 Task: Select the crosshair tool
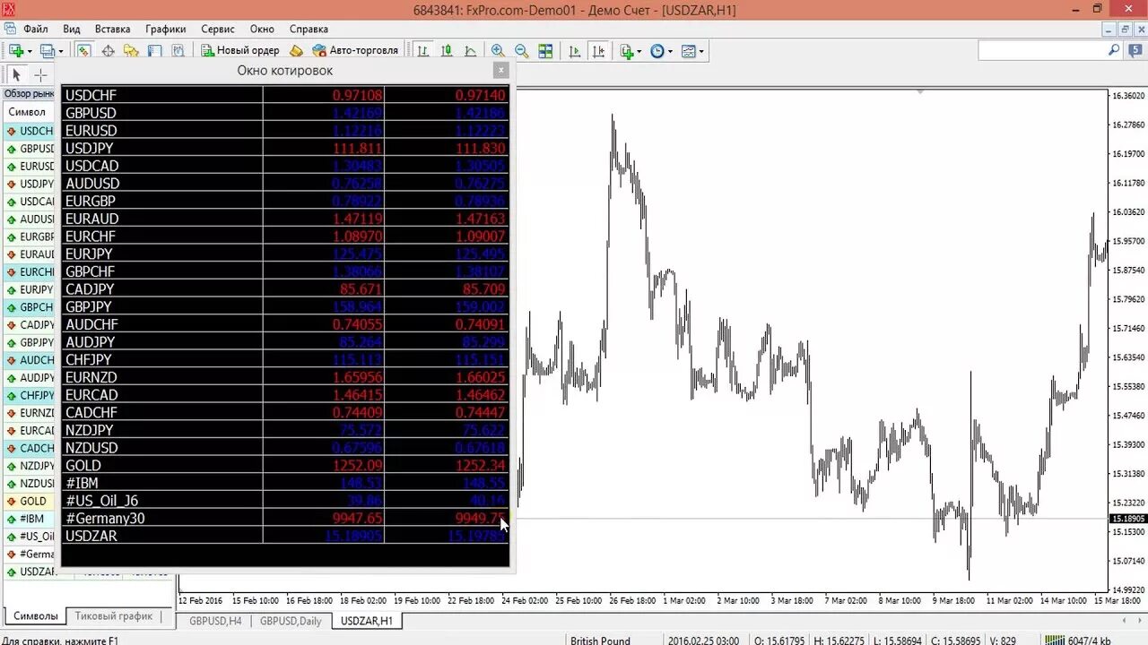coord(39,75)
